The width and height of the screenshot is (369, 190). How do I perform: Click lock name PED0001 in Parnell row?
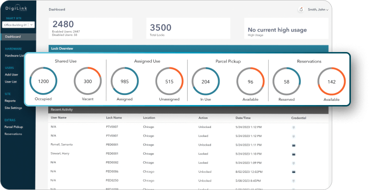[x=112, y=145]
